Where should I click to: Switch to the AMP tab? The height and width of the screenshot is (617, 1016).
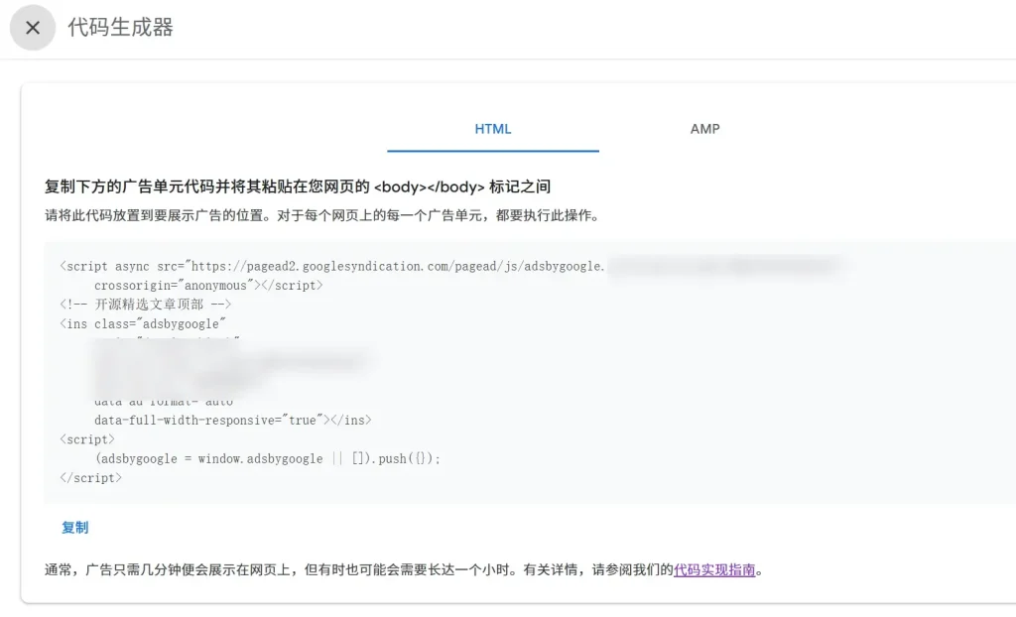pyautogui.click(x=704, y=129)
